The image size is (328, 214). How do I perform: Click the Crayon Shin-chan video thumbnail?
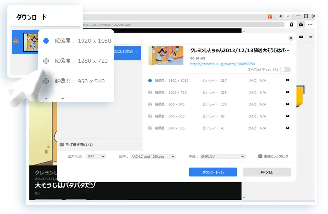point(166,56)
